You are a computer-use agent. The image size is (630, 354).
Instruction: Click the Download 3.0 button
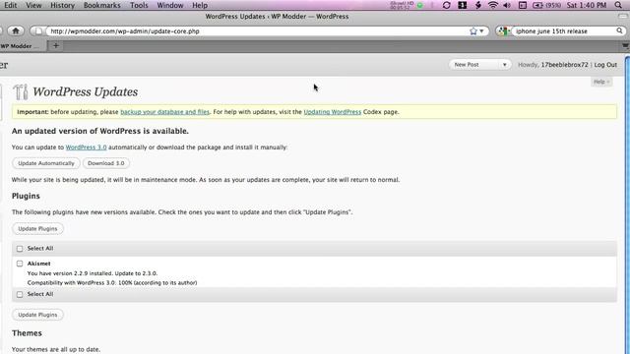106,163
